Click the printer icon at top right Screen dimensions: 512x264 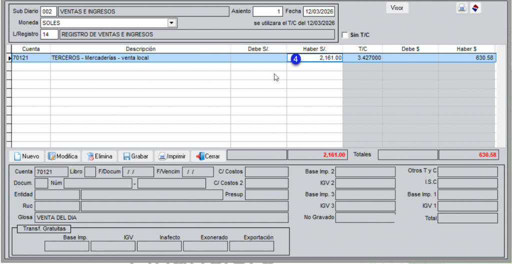[x=461, y=8]
